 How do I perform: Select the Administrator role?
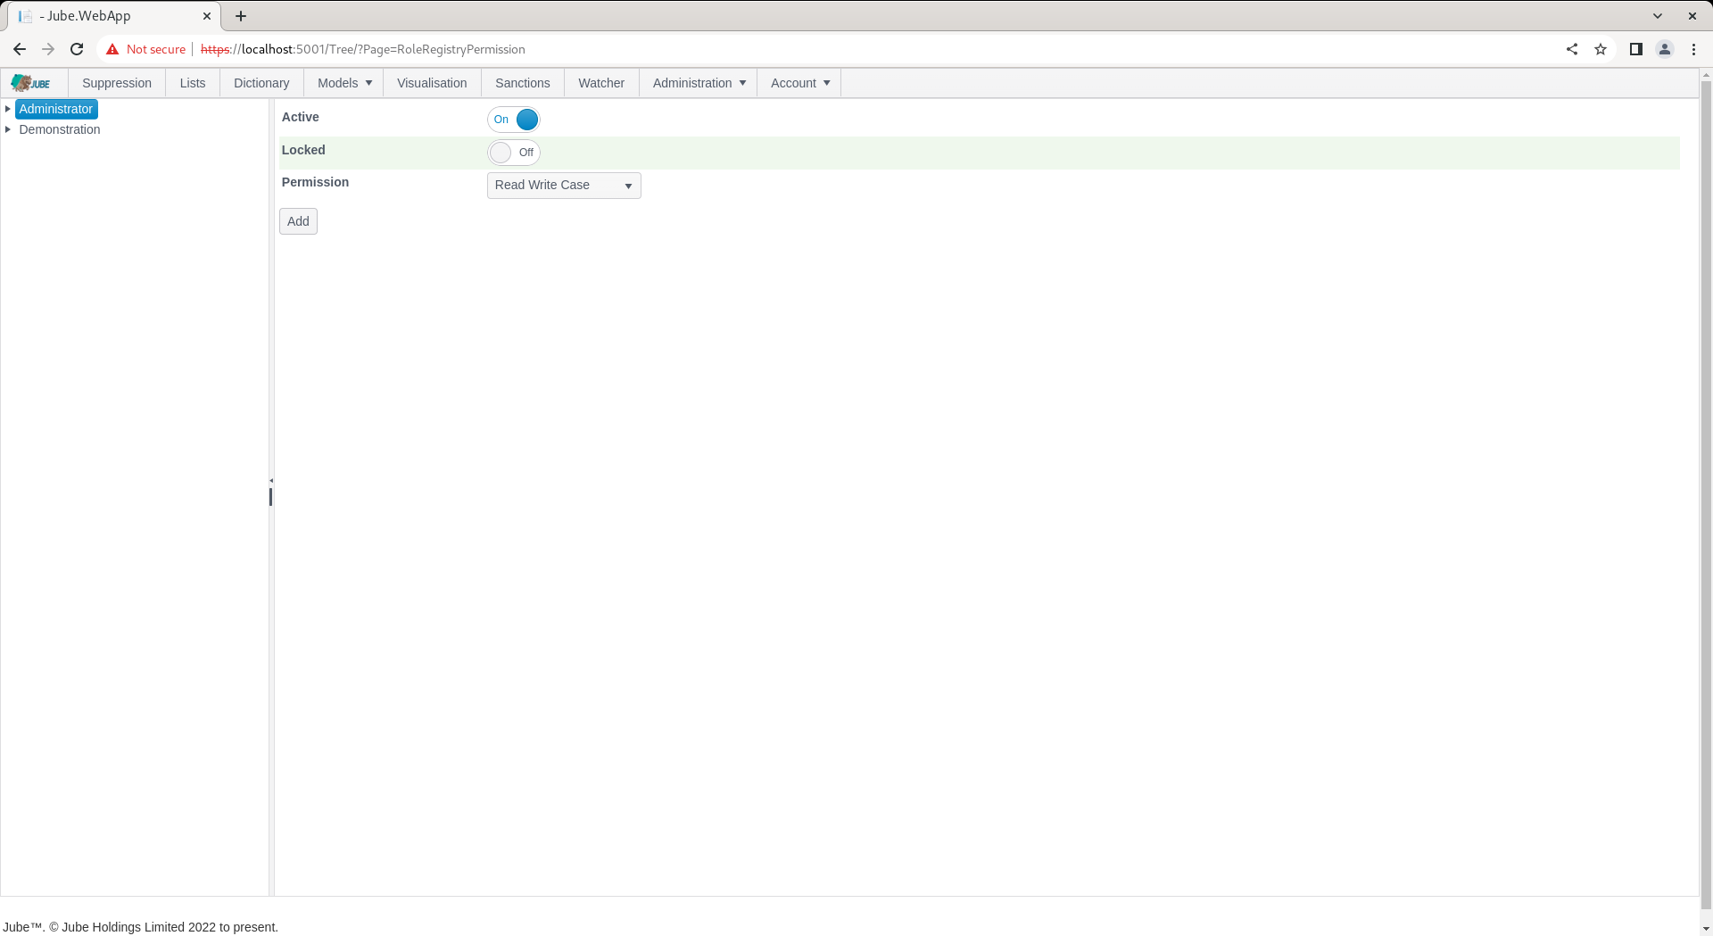point(56,109)
